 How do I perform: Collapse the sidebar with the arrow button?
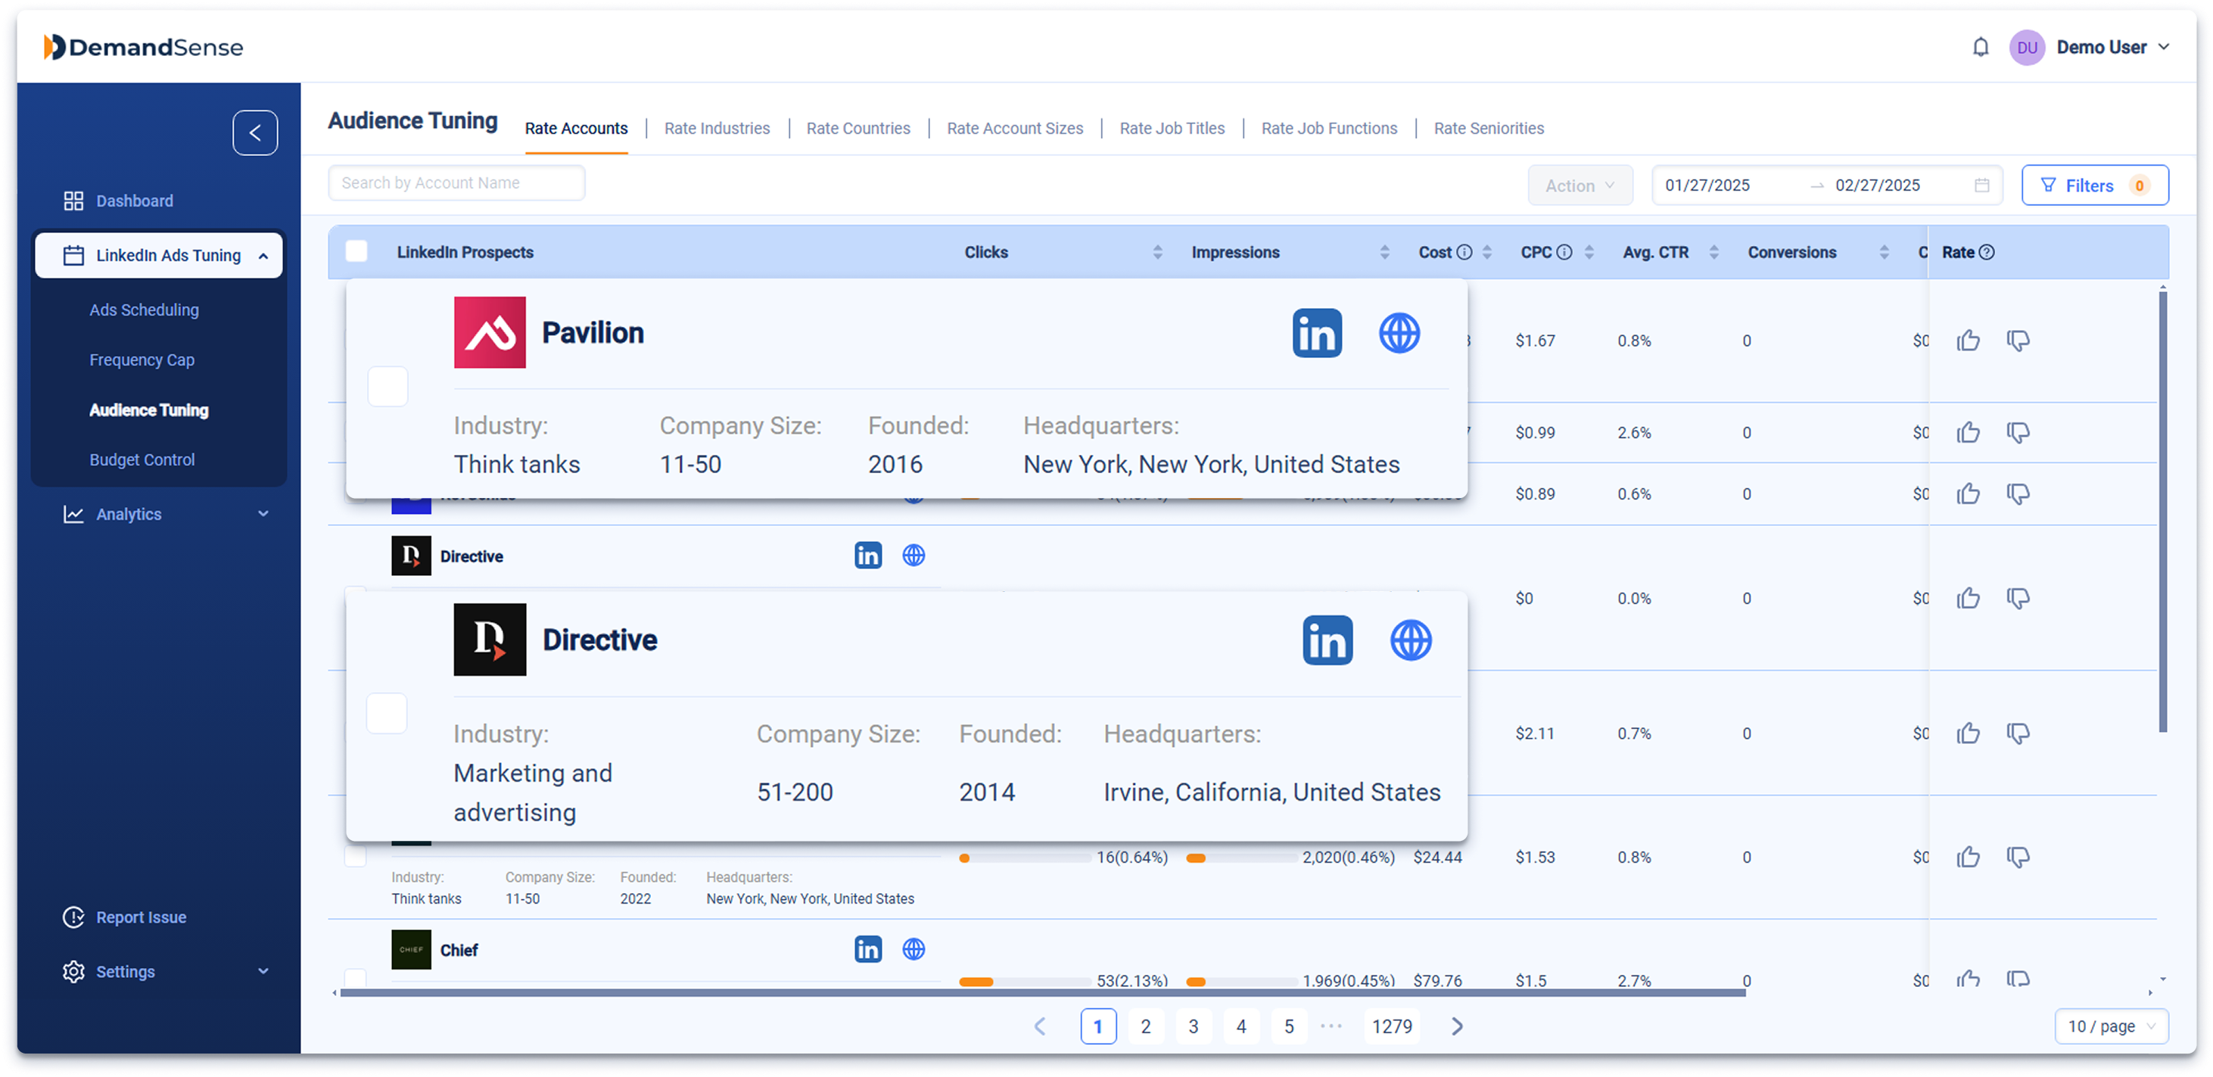point(255,133)
